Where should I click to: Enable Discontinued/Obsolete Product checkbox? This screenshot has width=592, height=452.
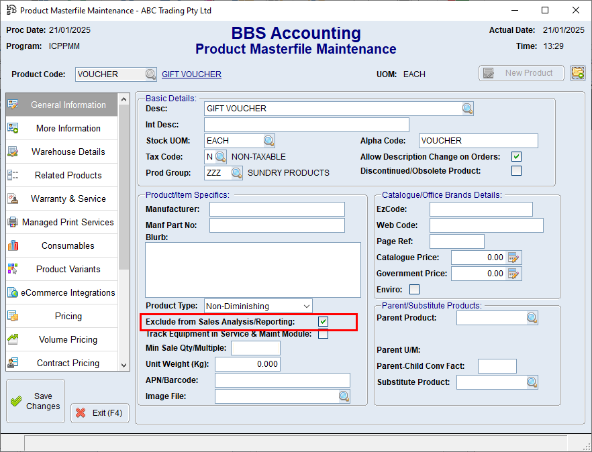[516, 171]
